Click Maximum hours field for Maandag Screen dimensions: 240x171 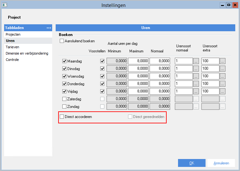point(138,61)
